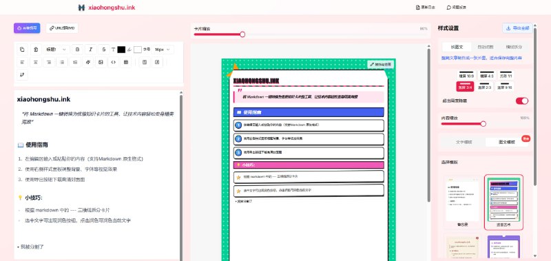Click the card zoom slider handle
Screen dimensions: 551x261
pos(242,34)
